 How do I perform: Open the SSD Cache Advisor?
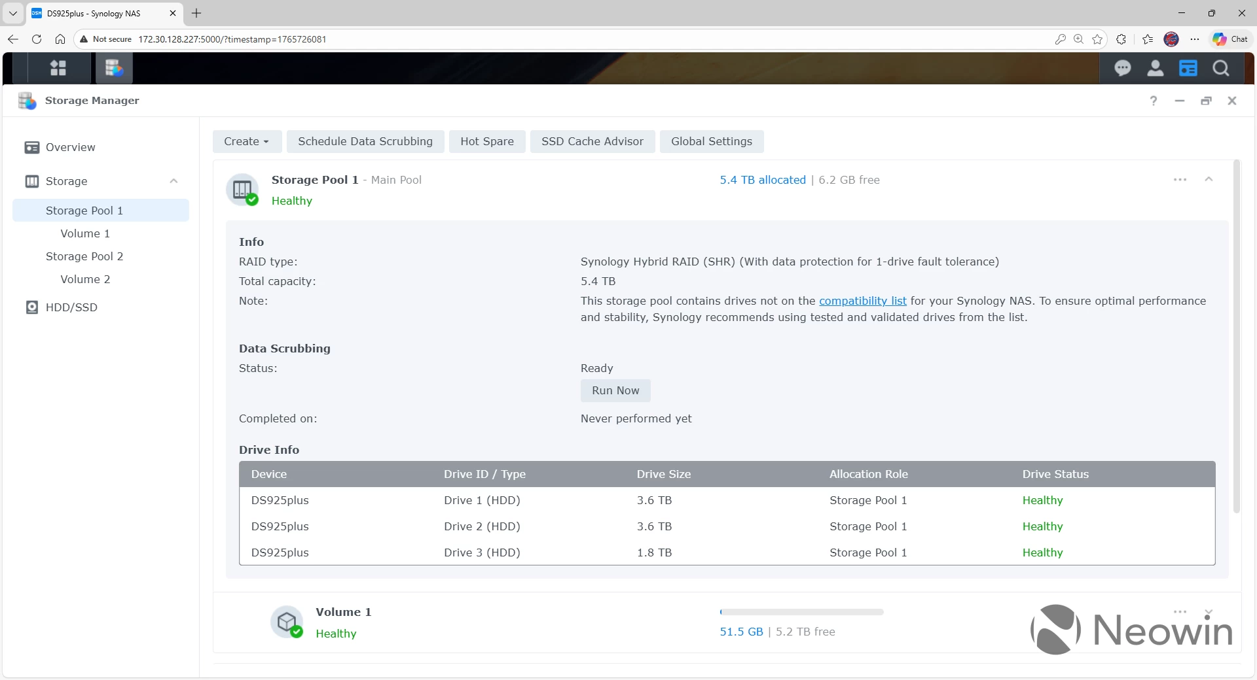click(592, 141)
